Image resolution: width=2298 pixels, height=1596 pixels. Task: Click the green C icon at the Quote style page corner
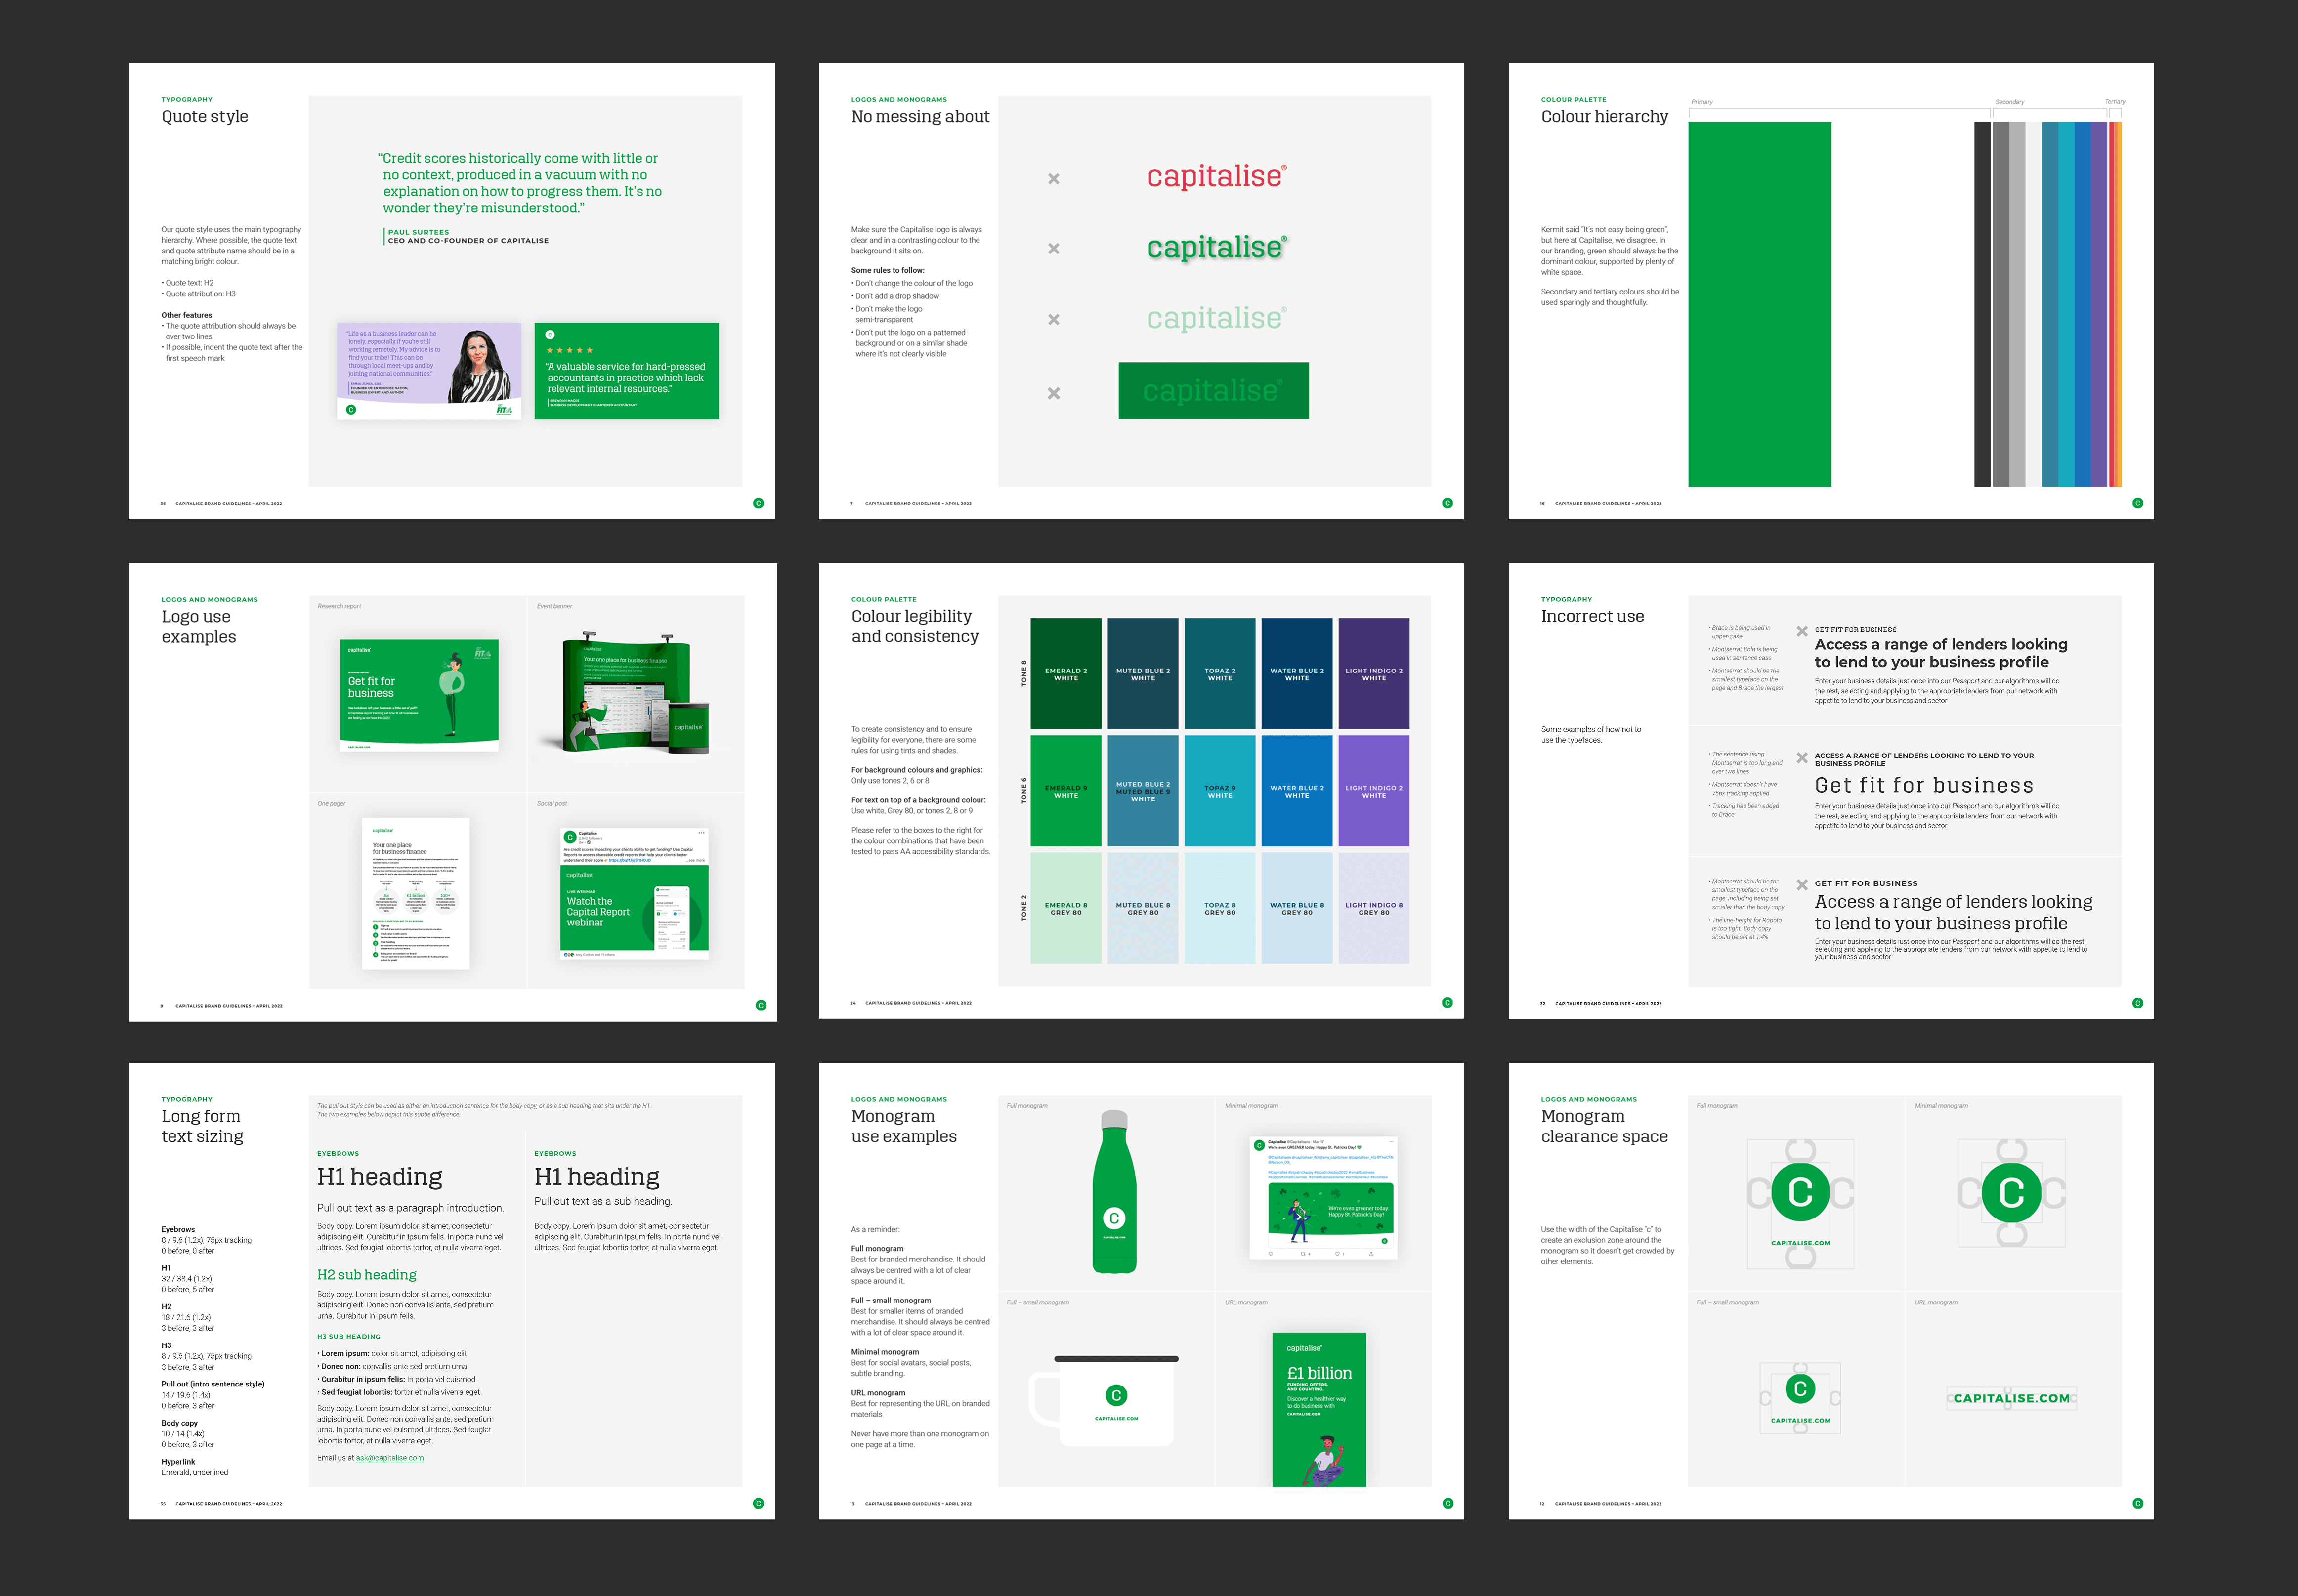tap(758, 503)
